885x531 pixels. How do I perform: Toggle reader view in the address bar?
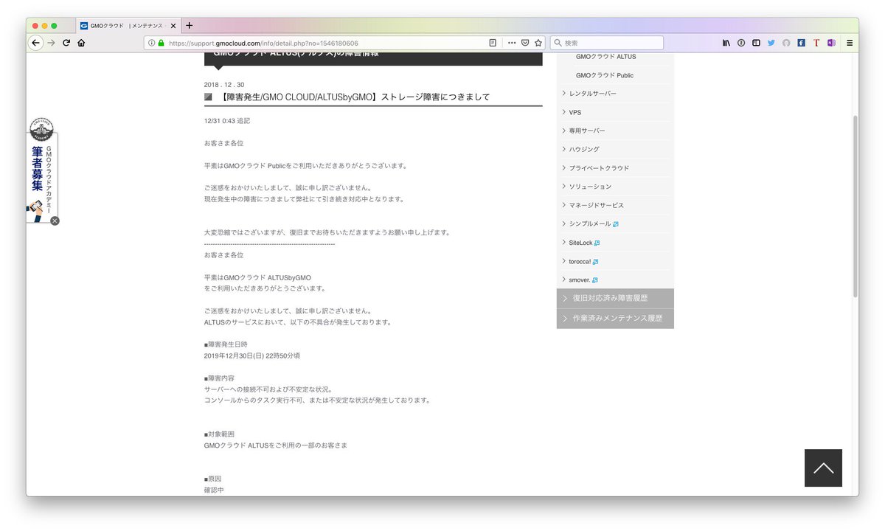point(493,43)
